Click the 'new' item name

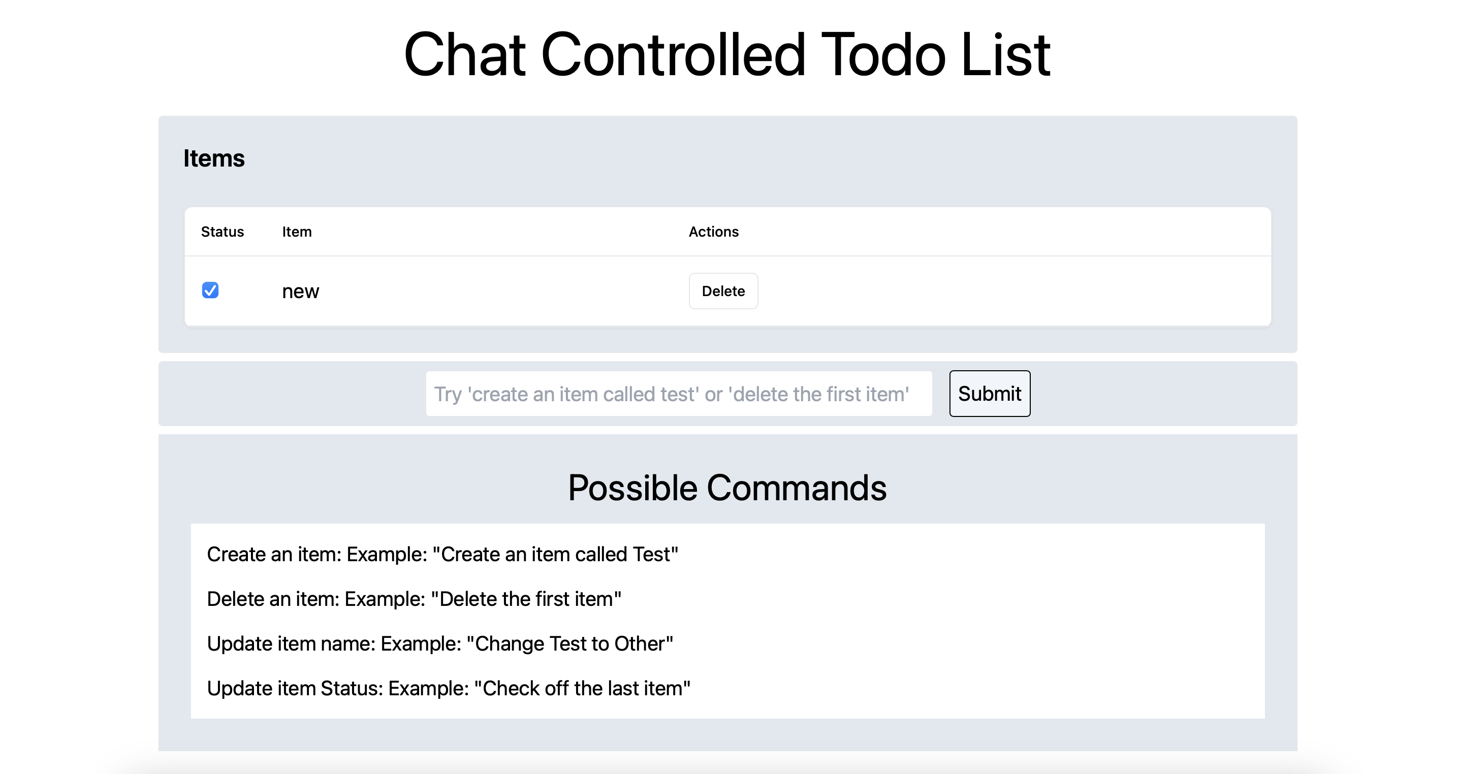point(301,292)
